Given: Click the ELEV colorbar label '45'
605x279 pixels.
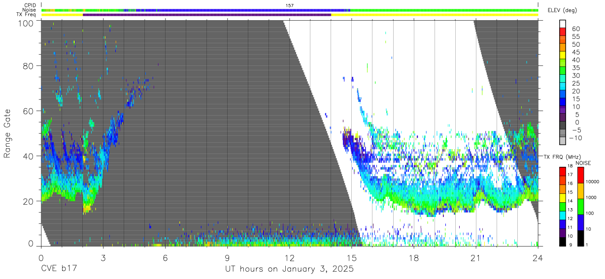Looking at the screenshot, I should (x=575, y=52).
